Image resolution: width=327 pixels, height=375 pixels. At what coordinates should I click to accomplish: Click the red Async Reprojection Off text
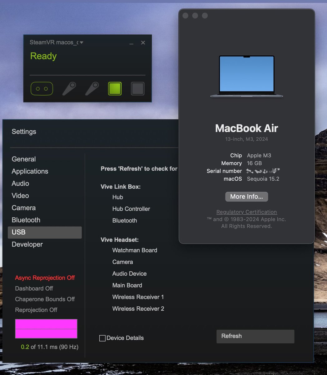click(x=45, y=278)
